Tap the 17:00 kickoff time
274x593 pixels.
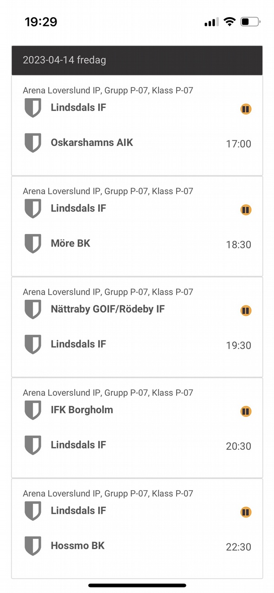click(x=239, y=144)
